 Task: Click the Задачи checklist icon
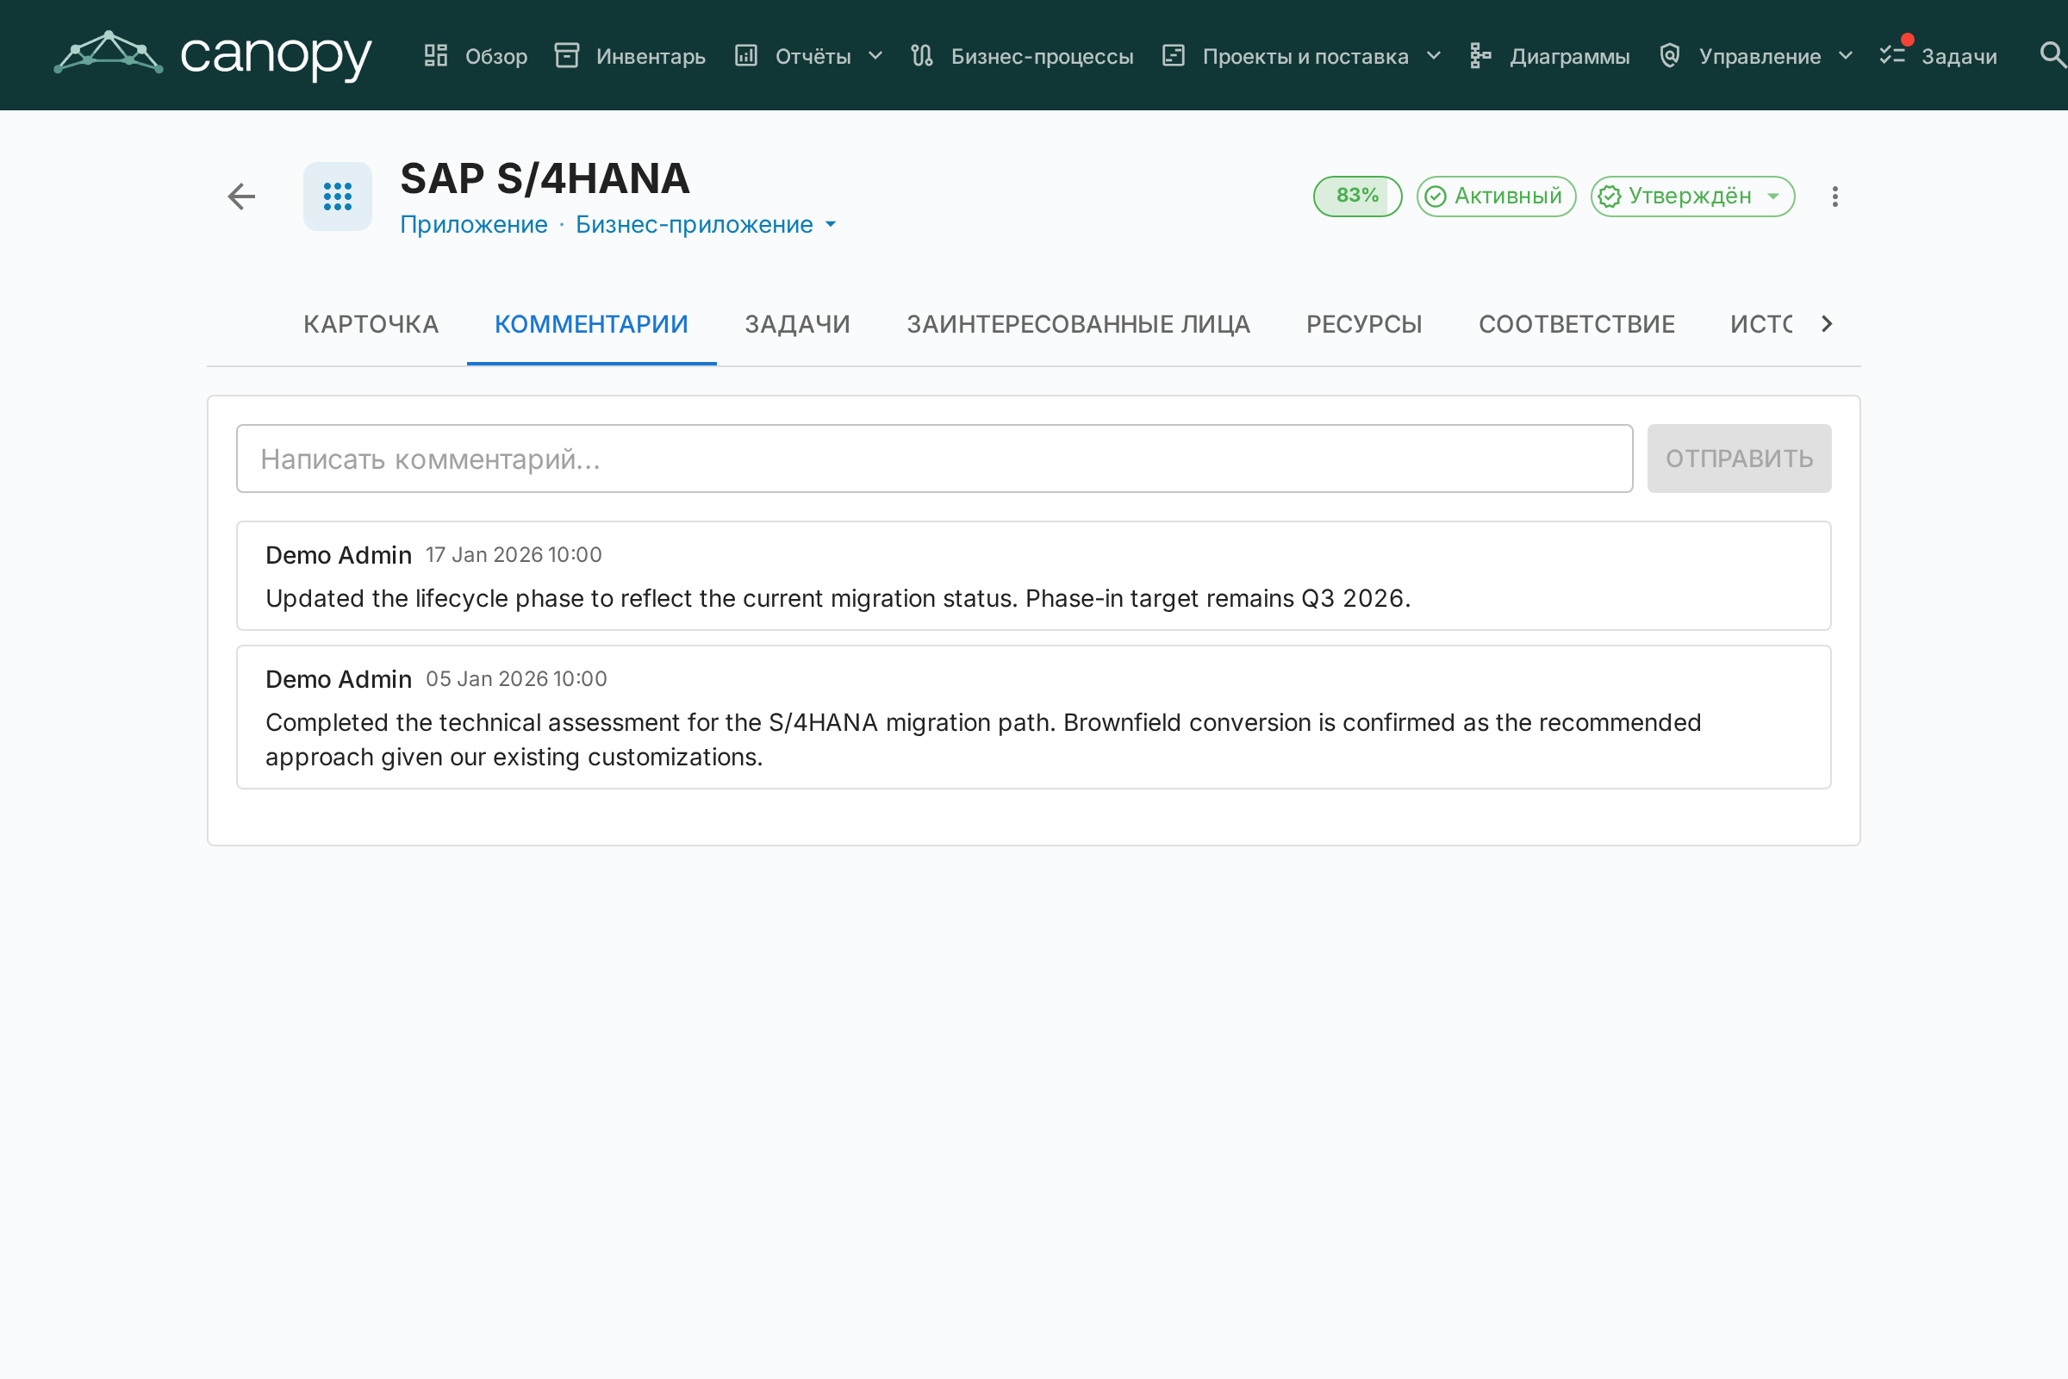(x=1892, y=55)
